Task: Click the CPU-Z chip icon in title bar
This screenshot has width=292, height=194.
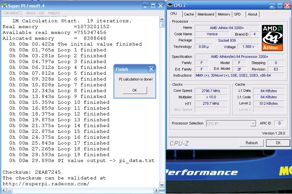Action: click(x=170, y=5)
